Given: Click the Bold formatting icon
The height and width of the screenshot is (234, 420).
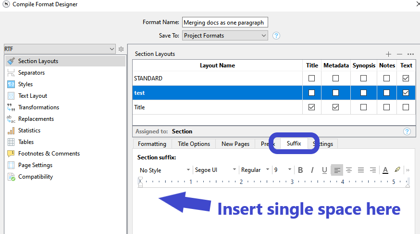Looking at the screenshot, I should click(x=300, y=170).
